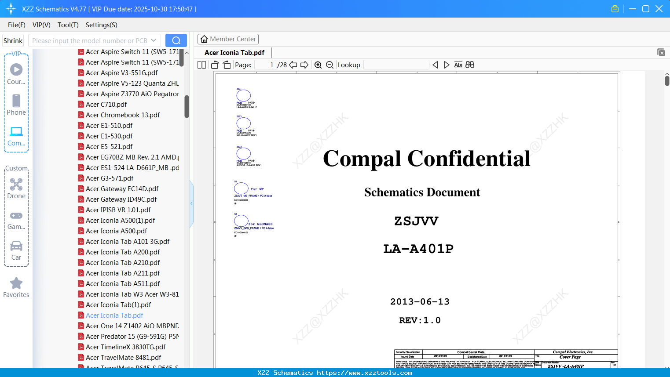Viewport: 670px width, 377px height.
Task: Open Favorites in the sidebar
Action: coord(16,288)
